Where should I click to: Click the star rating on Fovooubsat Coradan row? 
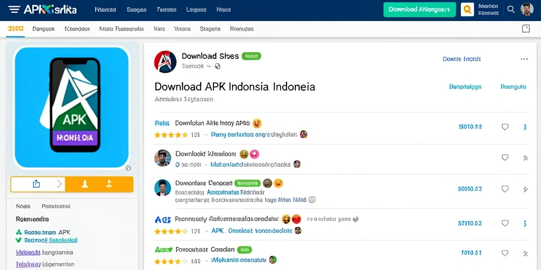171,261
